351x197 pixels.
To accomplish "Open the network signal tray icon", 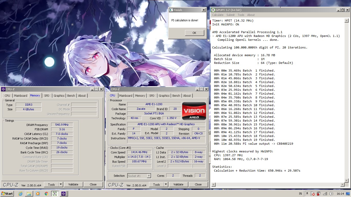I will (325, 194).
